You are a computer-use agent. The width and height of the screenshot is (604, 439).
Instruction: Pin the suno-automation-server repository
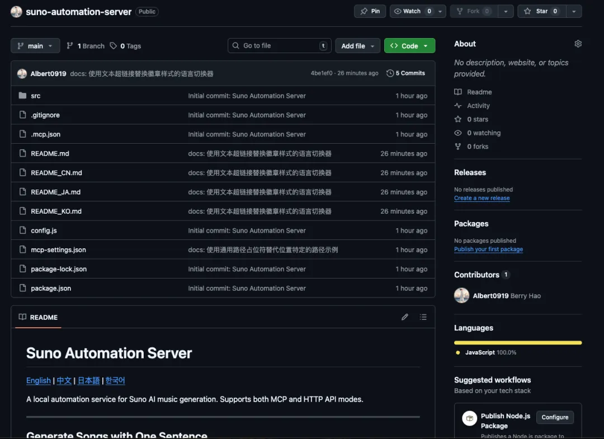(x=370, y=11)
